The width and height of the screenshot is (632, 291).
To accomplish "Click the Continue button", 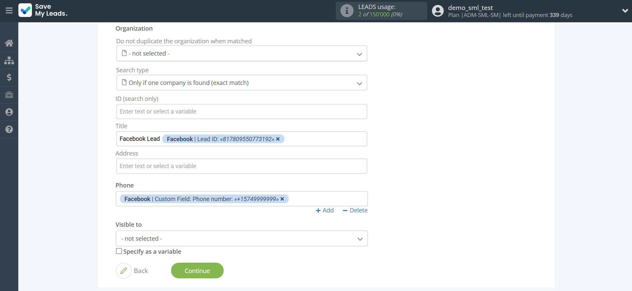I will (x=197, y=270).
